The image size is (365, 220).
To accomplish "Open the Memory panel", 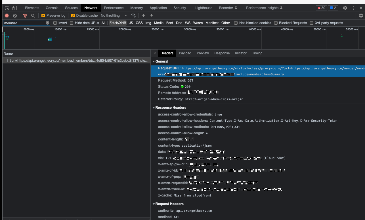I will [137, 8].
